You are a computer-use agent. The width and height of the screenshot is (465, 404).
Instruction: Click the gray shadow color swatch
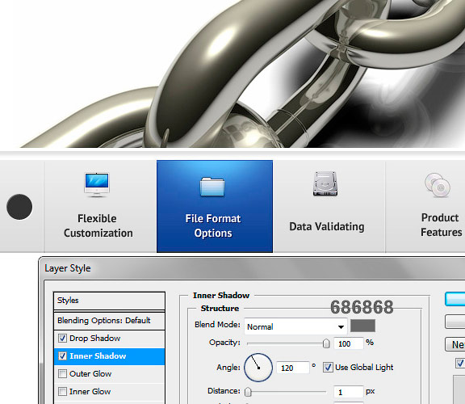pyautogui.click(x=362, y=326)
